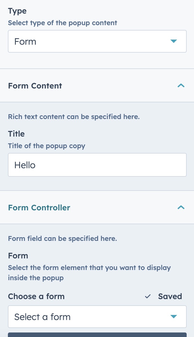This screenshot has height=337, width=194.
Task: Click the checkmark icon beside Saved
Action: tap(148, 297)
